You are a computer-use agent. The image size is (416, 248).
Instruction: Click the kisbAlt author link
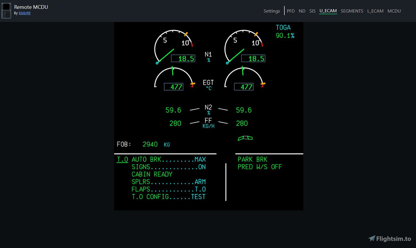coord(25,13)
